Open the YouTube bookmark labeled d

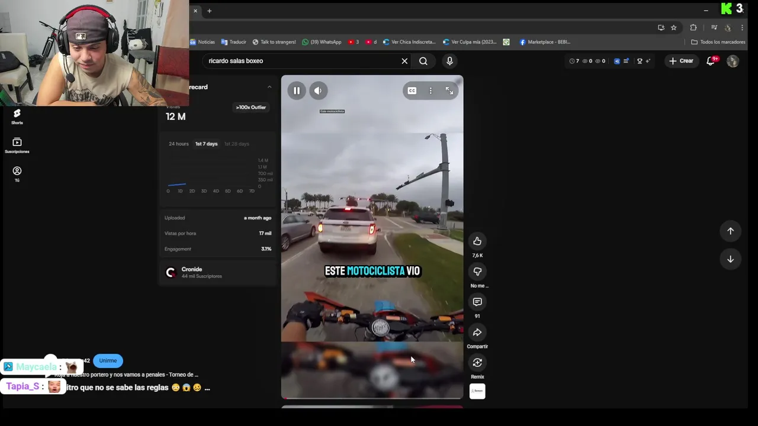[x=371, y=42]
